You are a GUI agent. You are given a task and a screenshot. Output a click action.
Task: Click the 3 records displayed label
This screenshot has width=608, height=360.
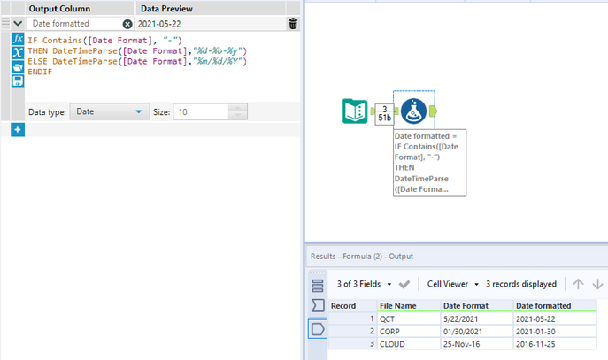[x=520, y=284]
